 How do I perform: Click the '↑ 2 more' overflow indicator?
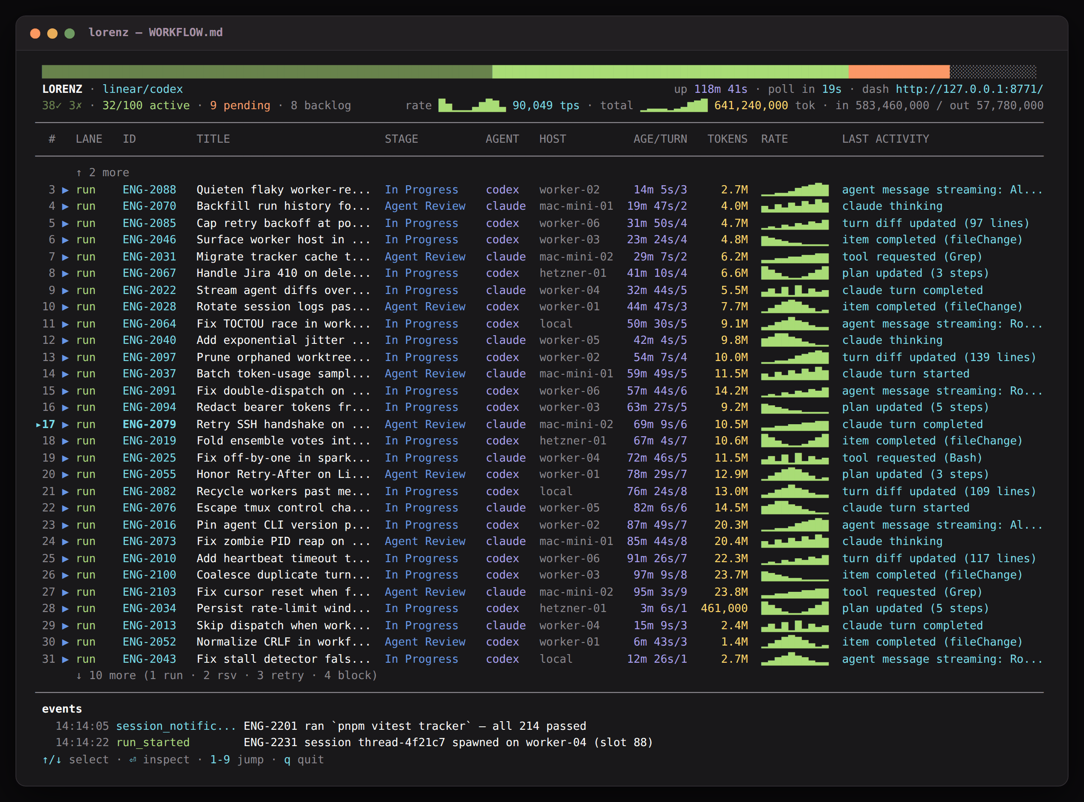point(102,173)
